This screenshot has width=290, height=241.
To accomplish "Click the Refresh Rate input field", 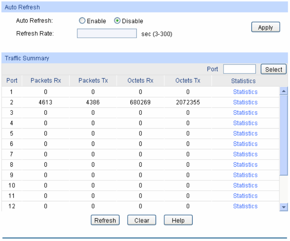I will [x=106, y=33].
